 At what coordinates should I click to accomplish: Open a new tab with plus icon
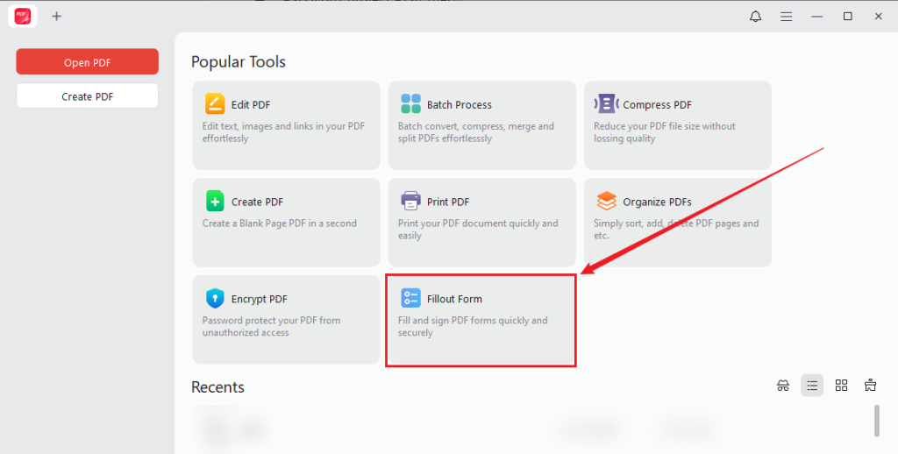[56, 17]
